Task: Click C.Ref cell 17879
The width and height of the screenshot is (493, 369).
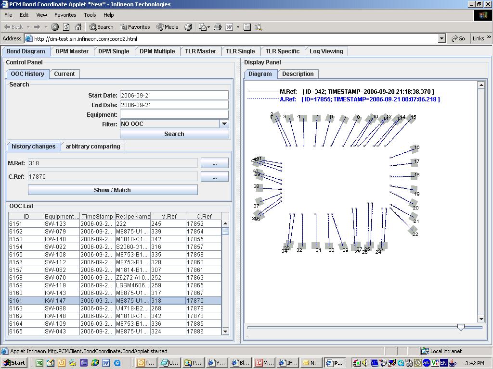Action: pos(204,308)
